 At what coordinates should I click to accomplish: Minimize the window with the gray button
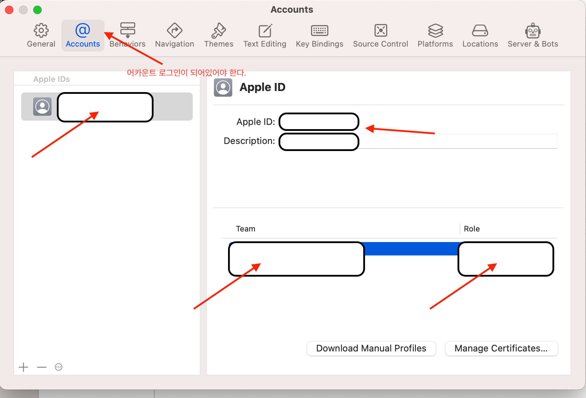click(23, 10)
